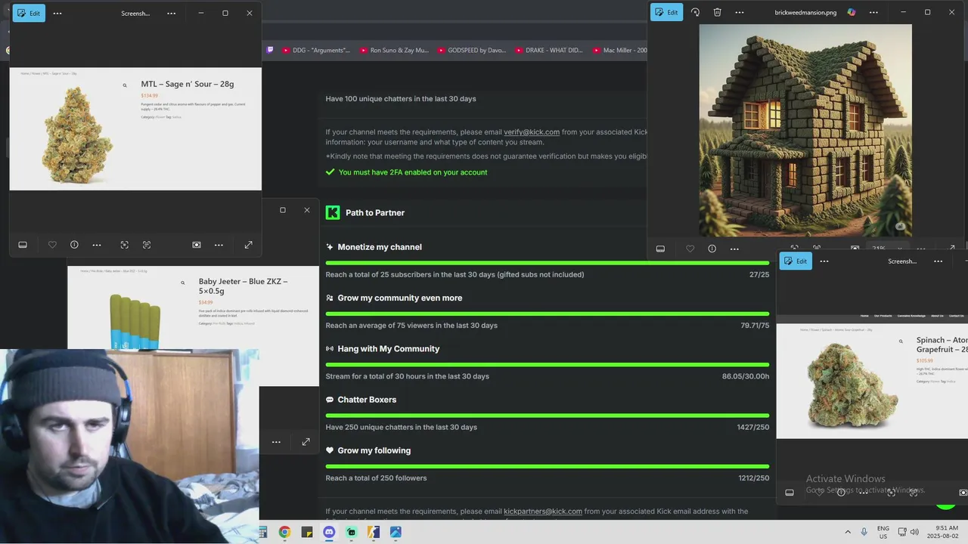The width and height of the screenshot is (968, 544).
Task: Expand the hidden system tray icons chevron
Action: click(847, 532)
